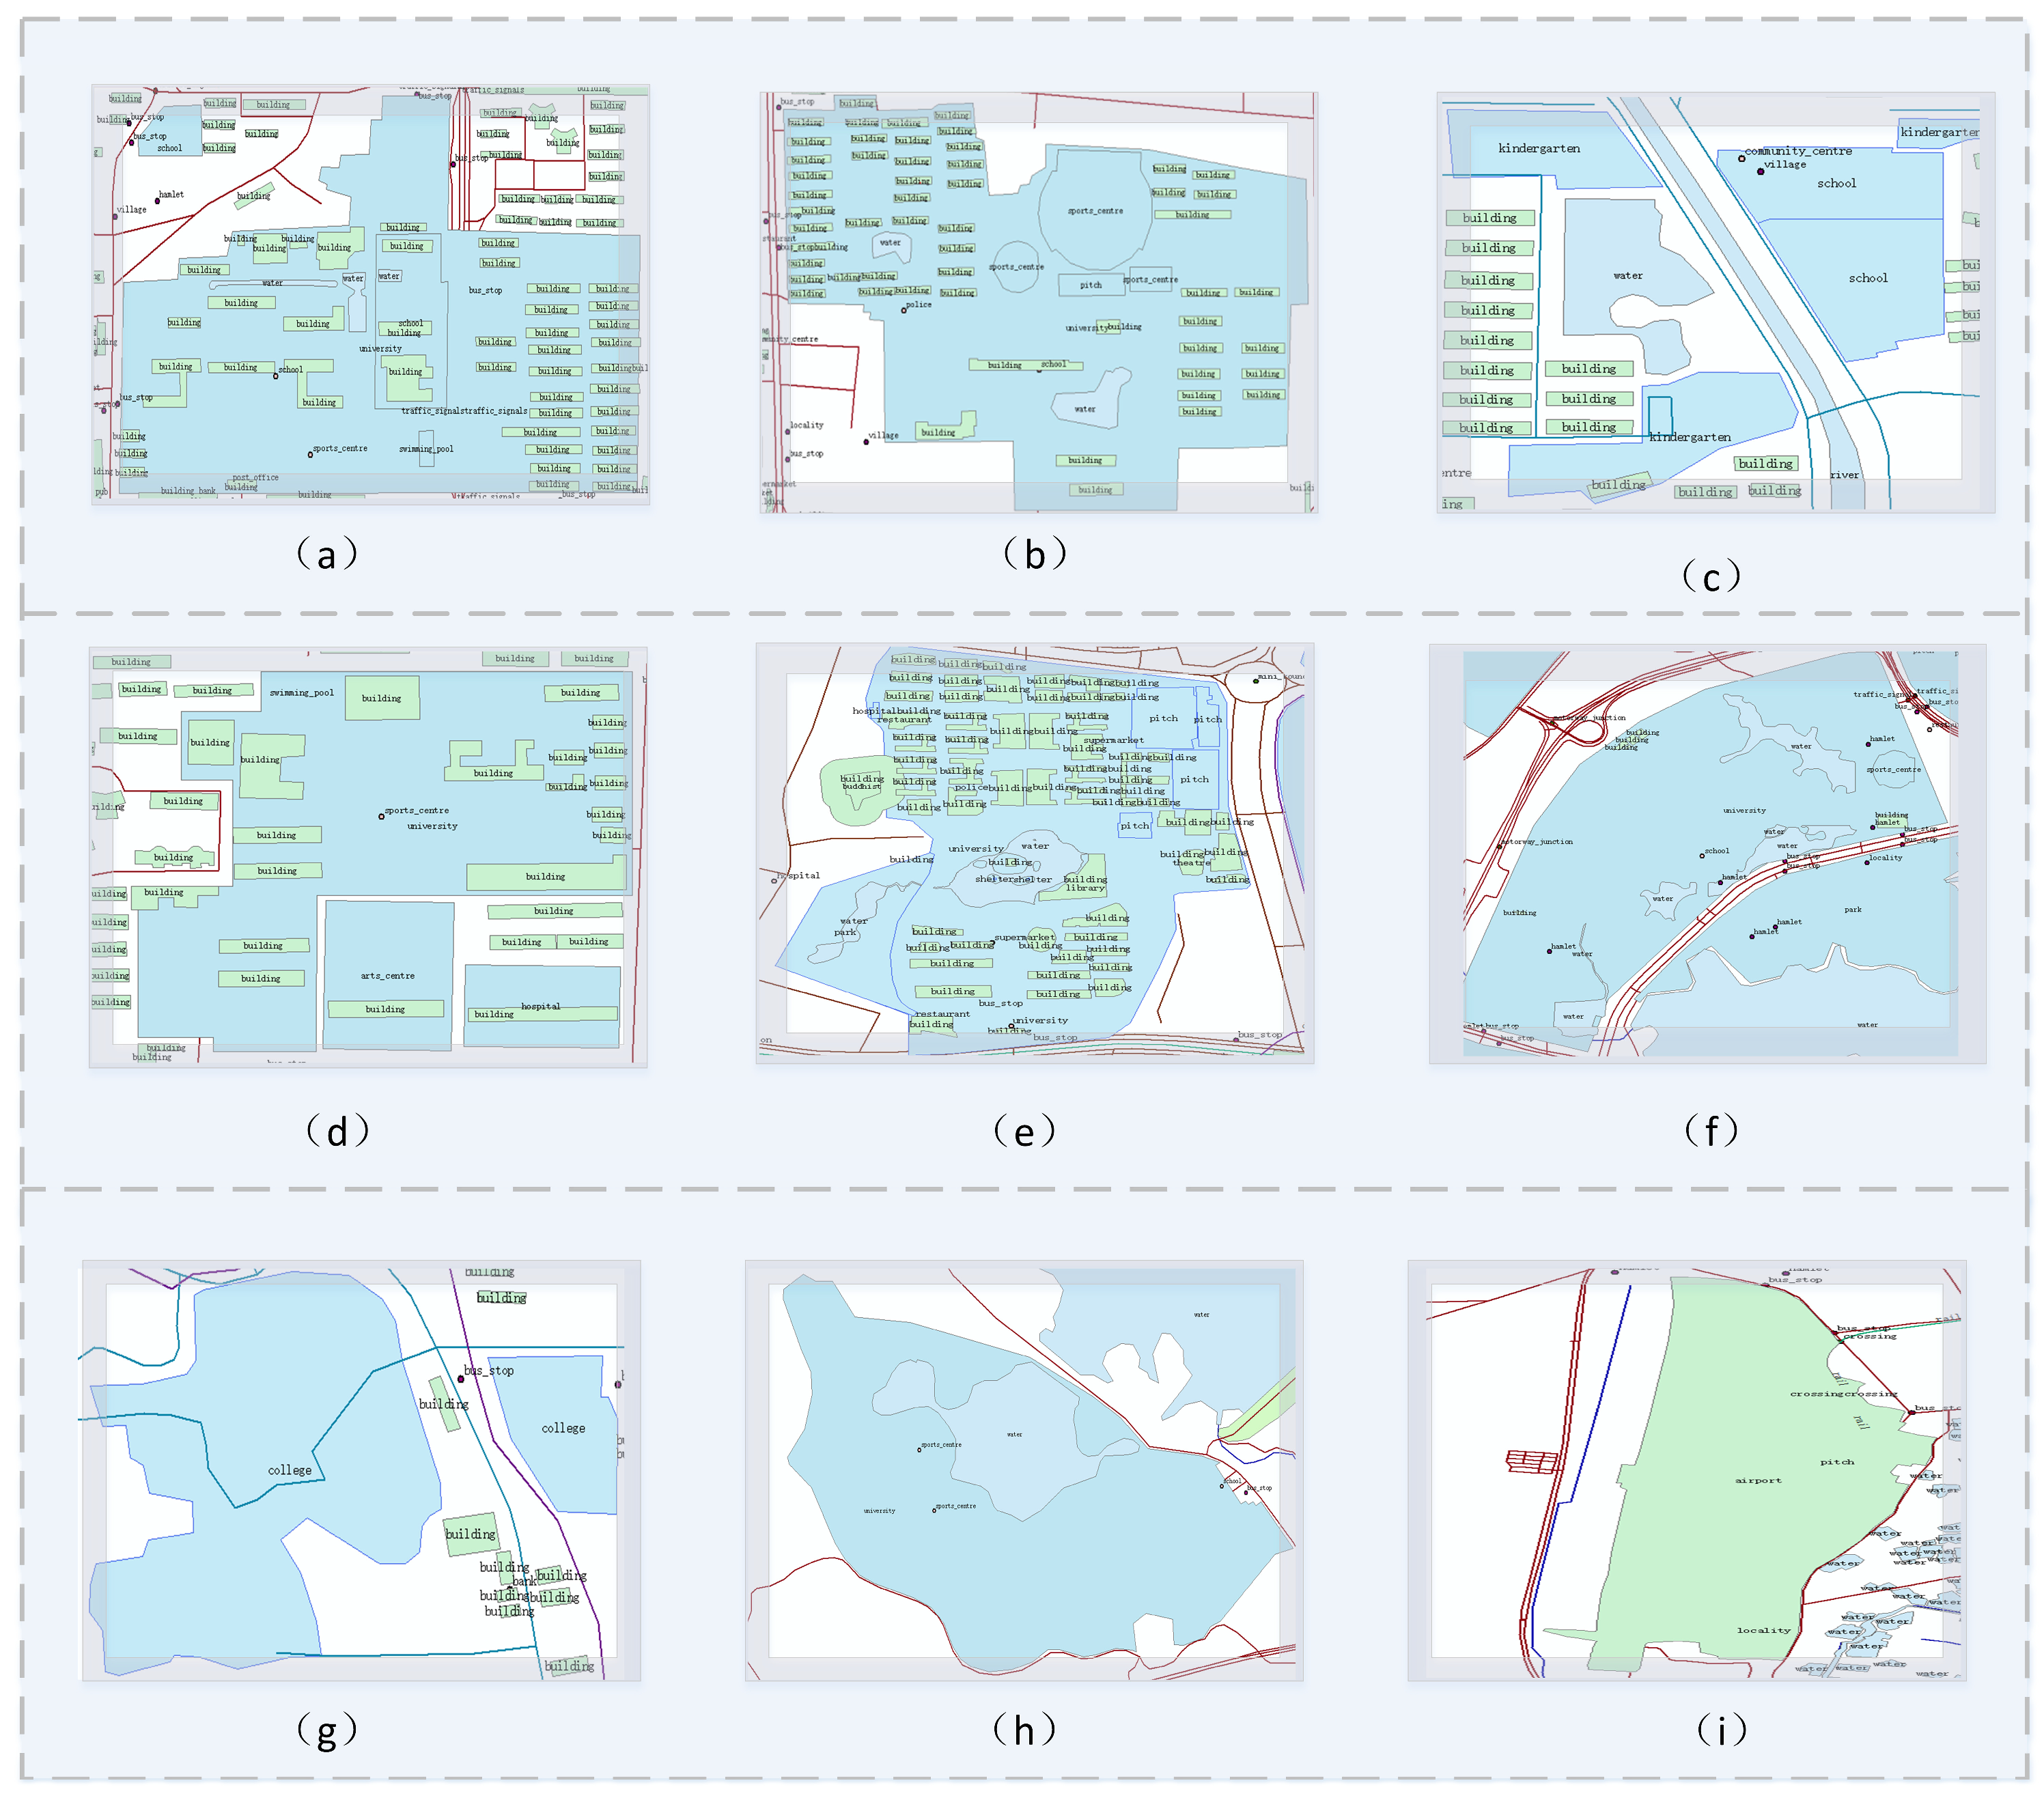This screenshot has width=2044, height=1798.
Task: Click the bank label in panel (g)
Action: [524, 1581]
